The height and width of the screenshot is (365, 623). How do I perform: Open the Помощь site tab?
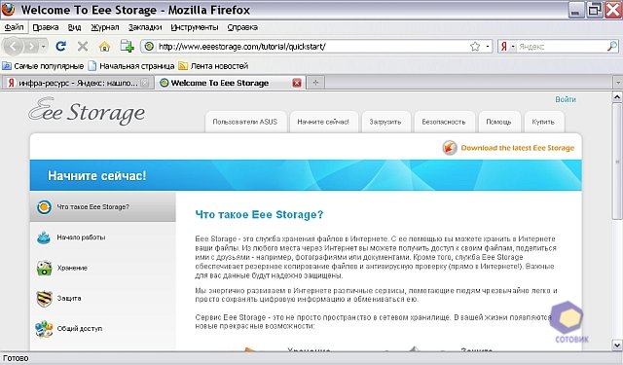pyautogui.click(x=498, y=122)
